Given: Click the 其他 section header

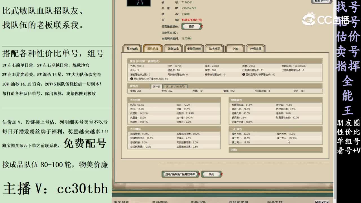Looking at the screenshot, I should [275, 150].
